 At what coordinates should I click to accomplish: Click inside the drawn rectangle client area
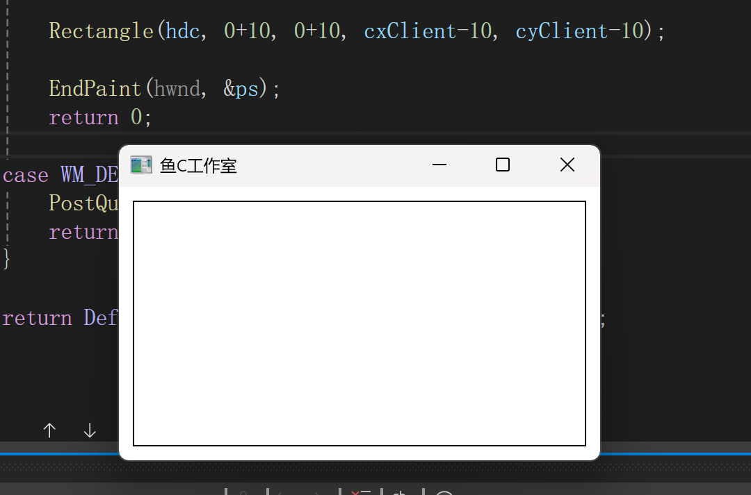(360, 324)
